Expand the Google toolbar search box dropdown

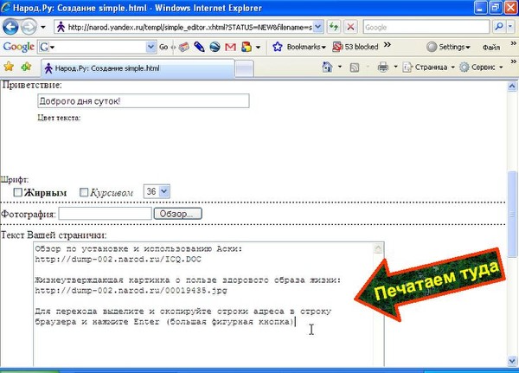click(151, 47)
